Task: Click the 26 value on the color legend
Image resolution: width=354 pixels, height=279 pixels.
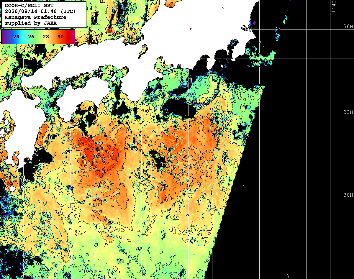Action: click(31, 37)
